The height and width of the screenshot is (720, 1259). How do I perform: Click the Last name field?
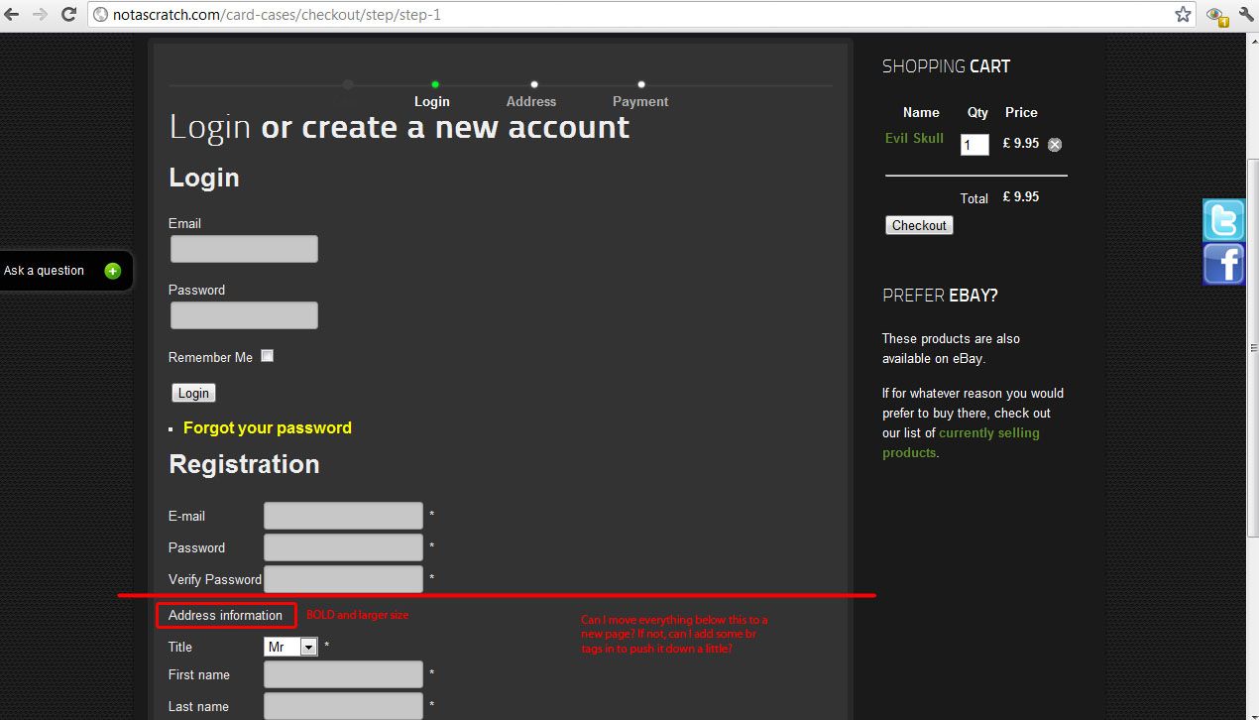tap(343, 706)
